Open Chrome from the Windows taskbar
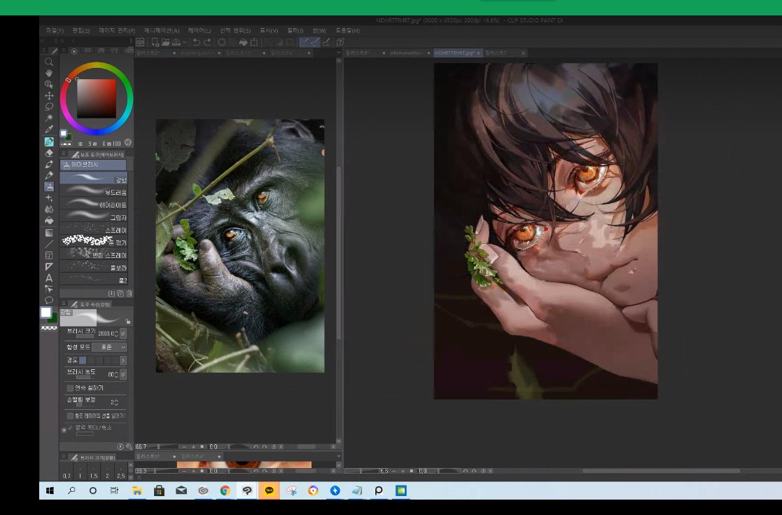Image resolution: width=782 pixels, height=515 pixels. [x=225, y=490]
